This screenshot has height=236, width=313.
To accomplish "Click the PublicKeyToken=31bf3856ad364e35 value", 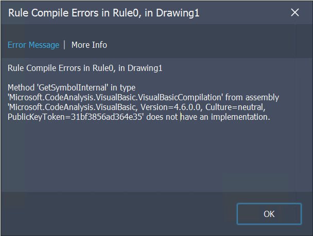I will click(76, 117).
